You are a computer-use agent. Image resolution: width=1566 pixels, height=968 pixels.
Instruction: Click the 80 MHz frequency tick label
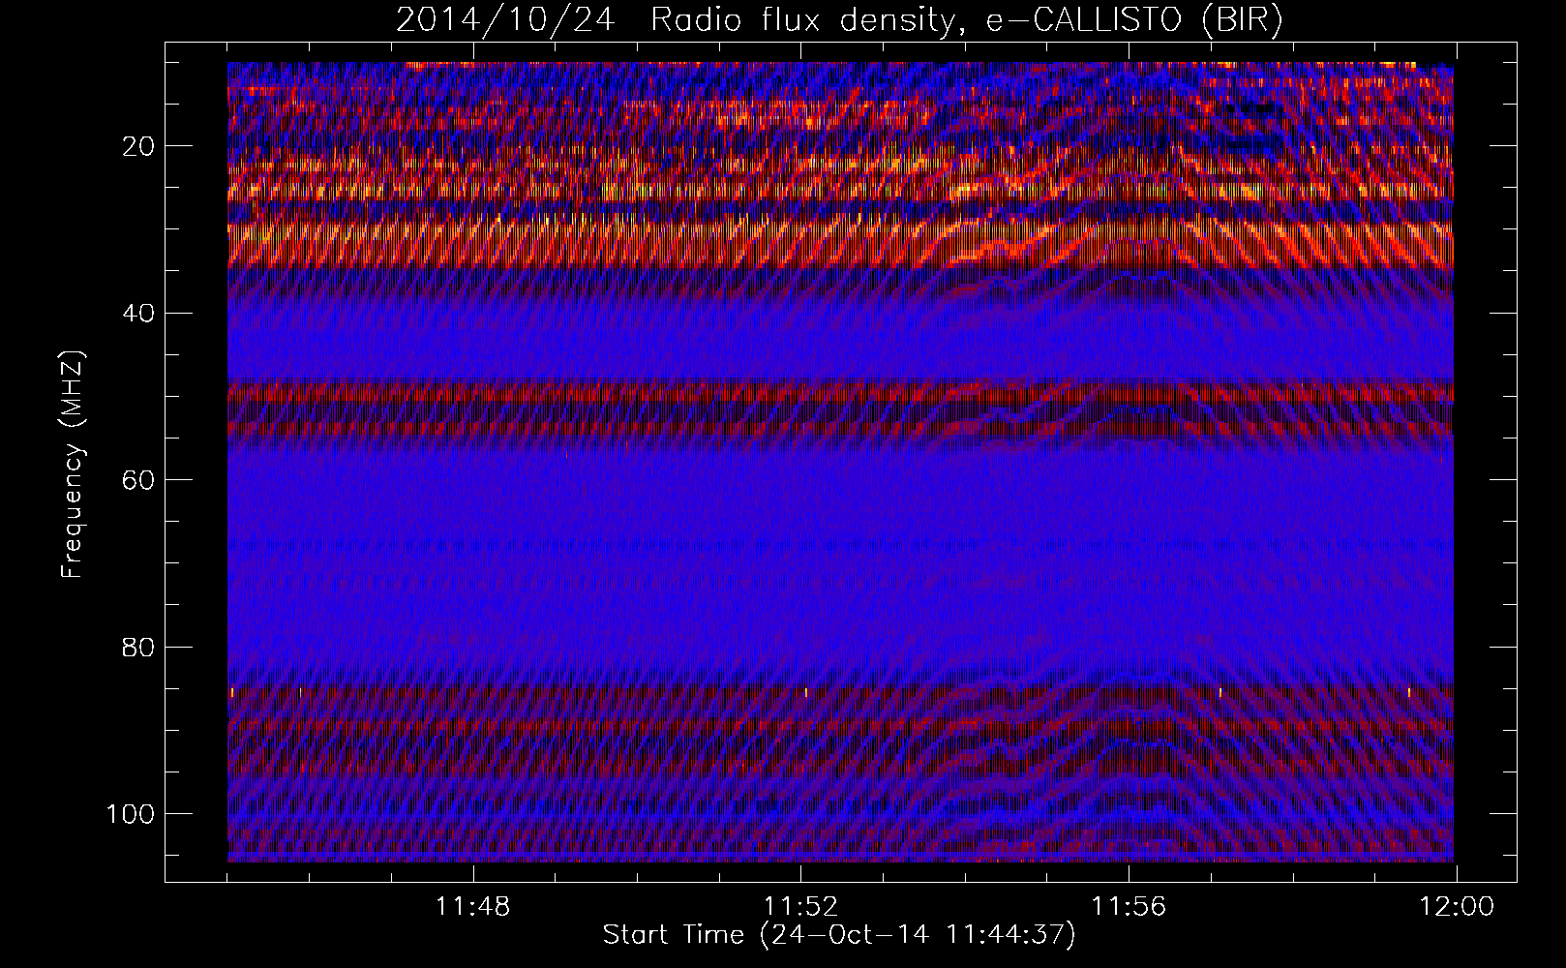tap(139, 647)
